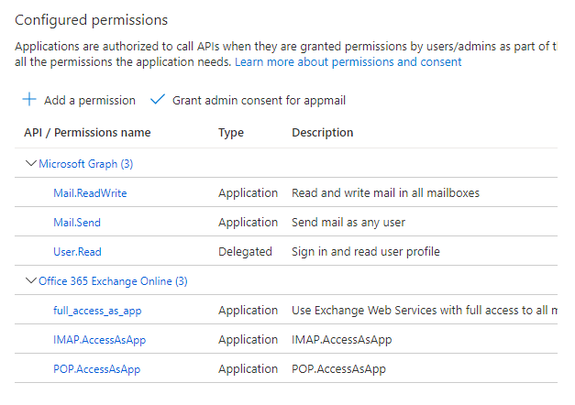Collapse the Microsoft Graph group chevron

click(x=31, y=163)
